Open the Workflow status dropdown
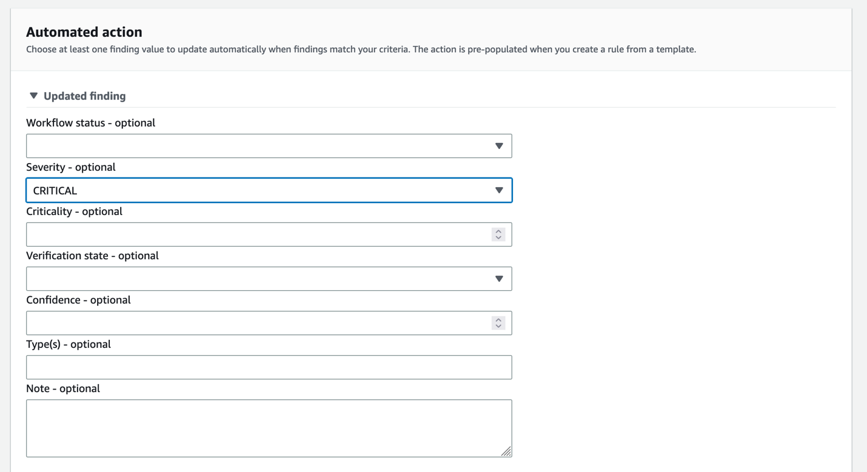Screen dimensions: 867x472 [x=269, y=145]
